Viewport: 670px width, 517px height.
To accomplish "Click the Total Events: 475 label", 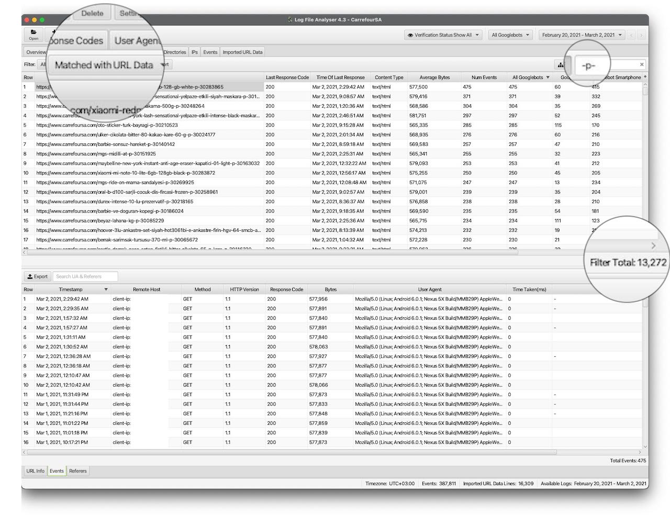I will coord(628,461).
